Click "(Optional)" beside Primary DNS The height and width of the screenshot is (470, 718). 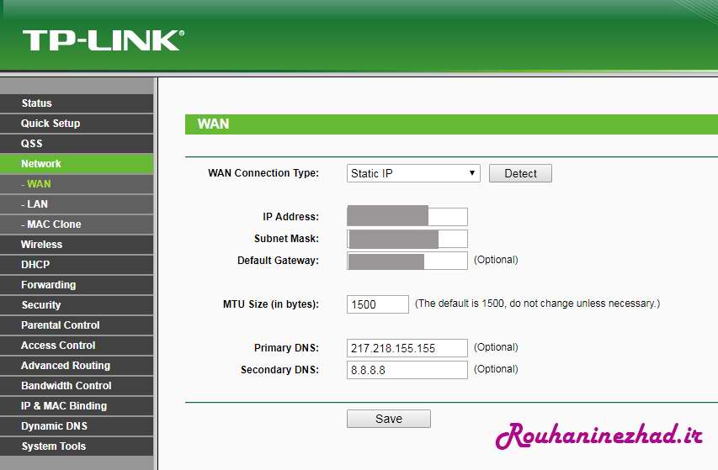click(496, 347)
